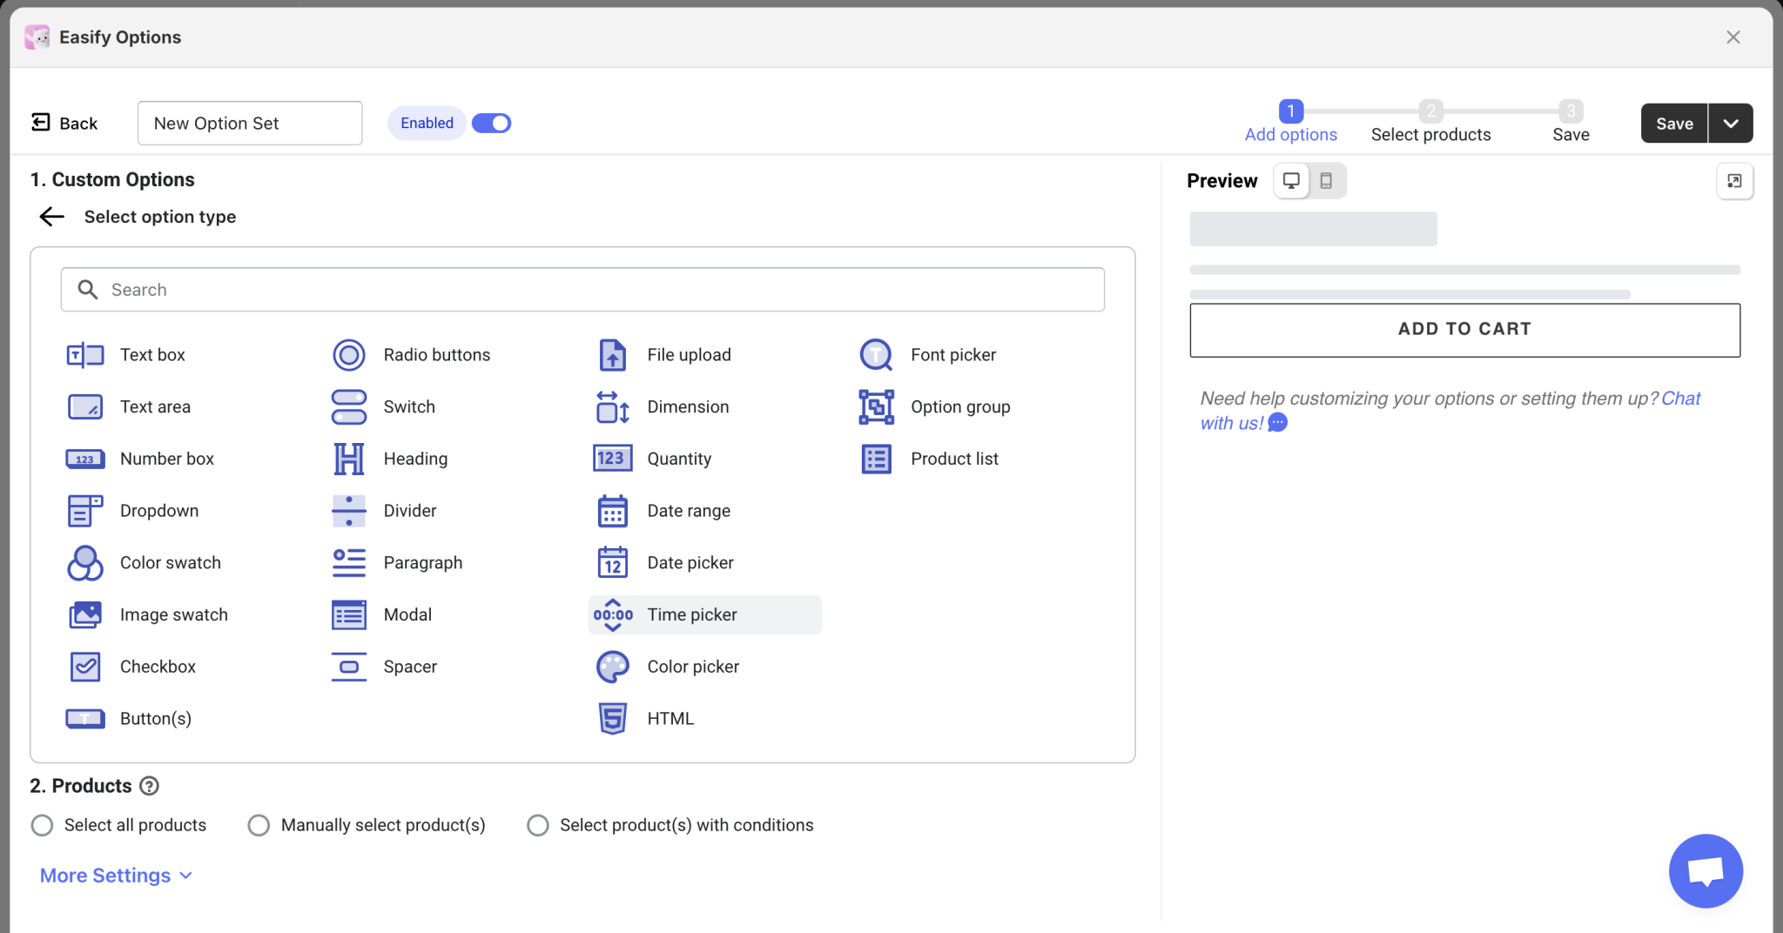Choose Manually select product(s) radio
The height and width of the screenshot is (933, 1783).
coord(259,825)
